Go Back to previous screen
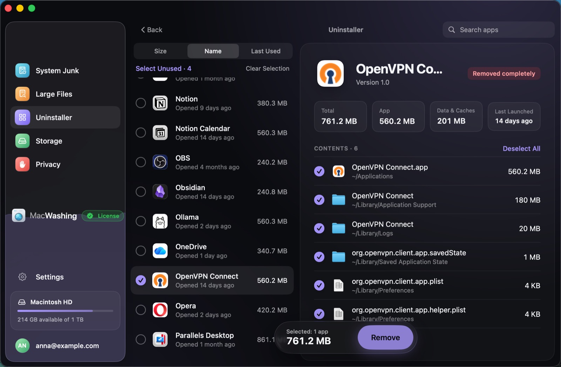The image size is (561, 367). tap(151, 30)
